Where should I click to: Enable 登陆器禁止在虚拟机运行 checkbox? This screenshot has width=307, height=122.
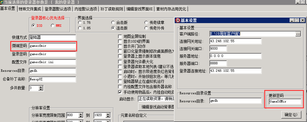pyautogui.click(x=120, y=82)
